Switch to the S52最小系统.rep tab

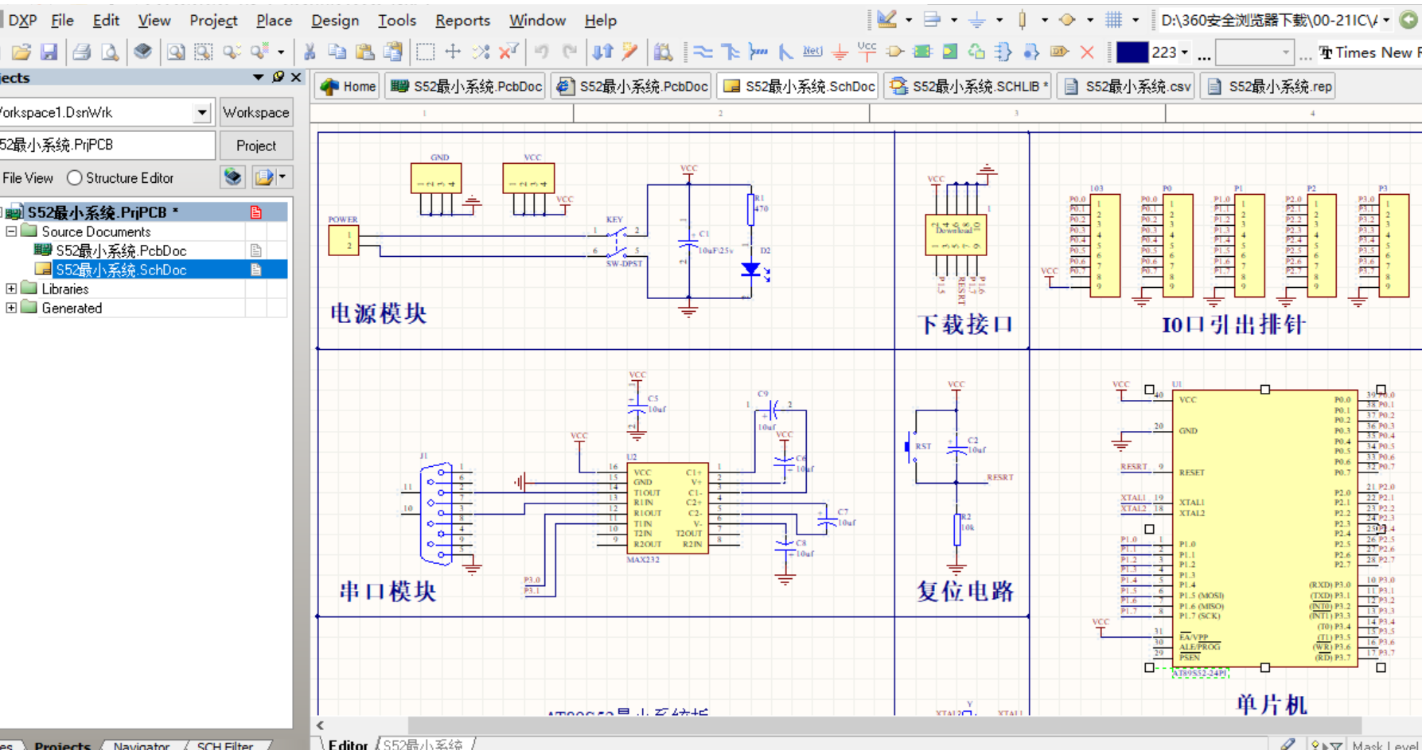[x=1268, y=86]
